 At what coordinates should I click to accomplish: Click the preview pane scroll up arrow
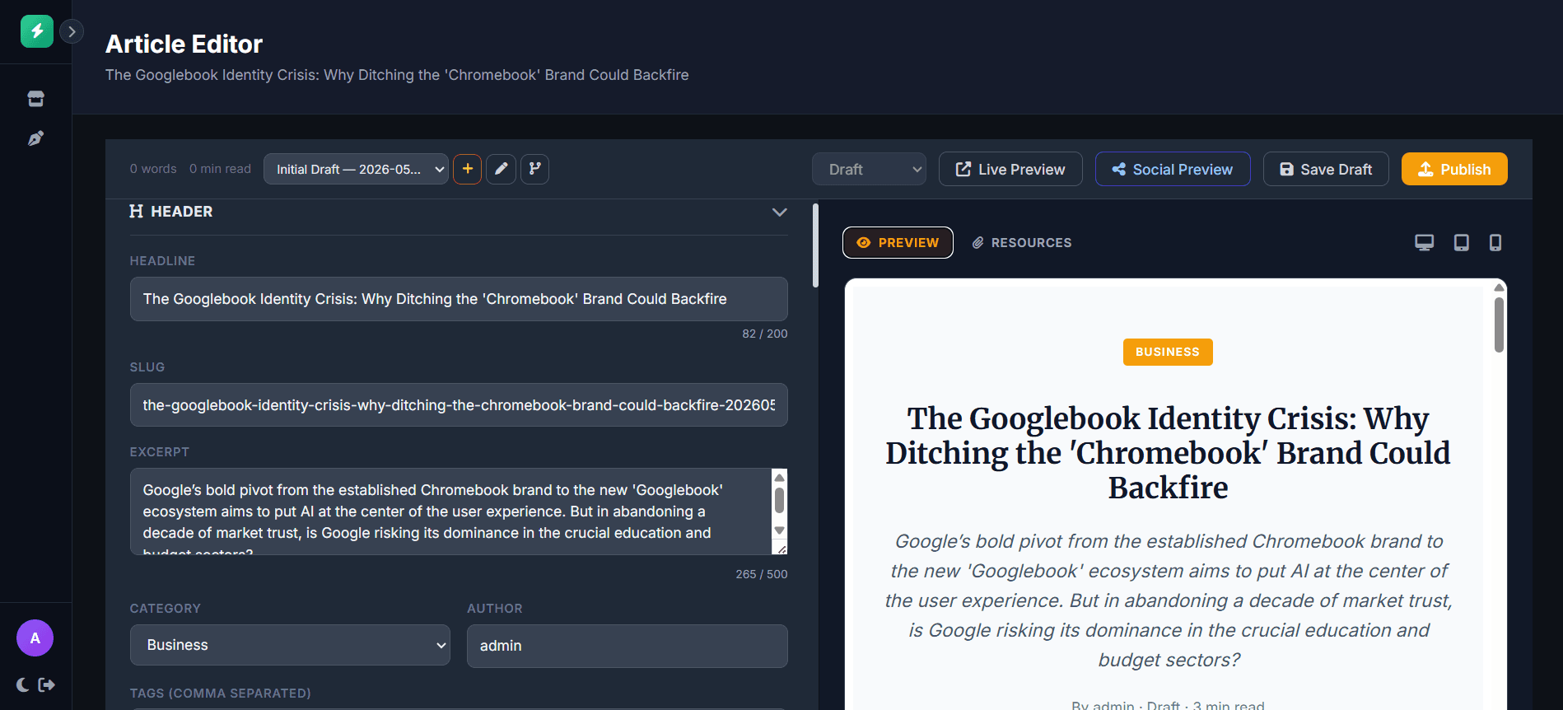point(1500,287)
